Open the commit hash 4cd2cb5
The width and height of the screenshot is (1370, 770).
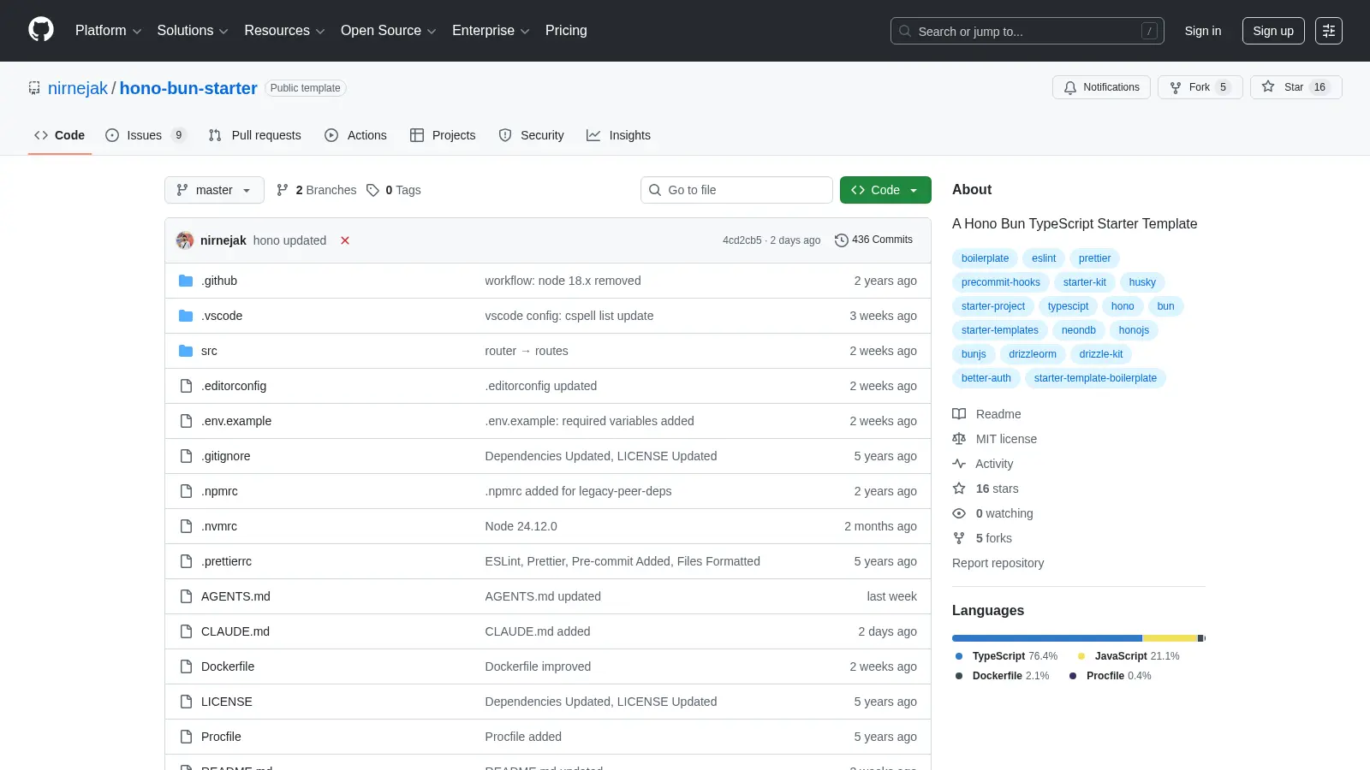(742, 240)
